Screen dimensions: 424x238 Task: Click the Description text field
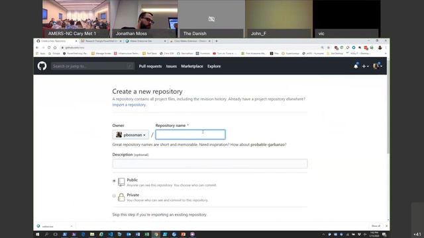pos(210,163)
